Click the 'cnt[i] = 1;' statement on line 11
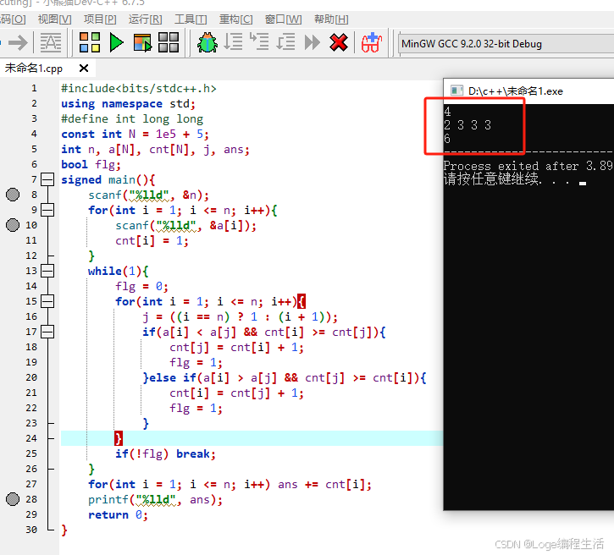 point(152,240)
